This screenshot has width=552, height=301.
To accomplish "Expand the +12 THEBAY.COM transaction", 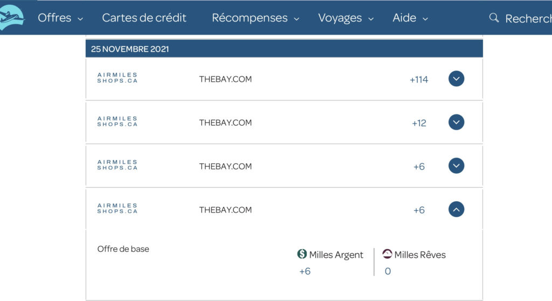I will [456, 122].
